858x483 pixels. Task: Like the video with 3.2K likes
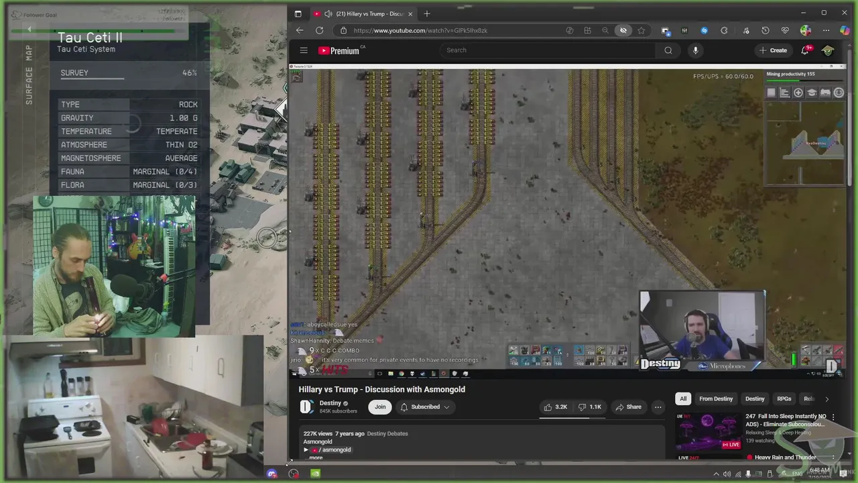(x=556, y=407)
